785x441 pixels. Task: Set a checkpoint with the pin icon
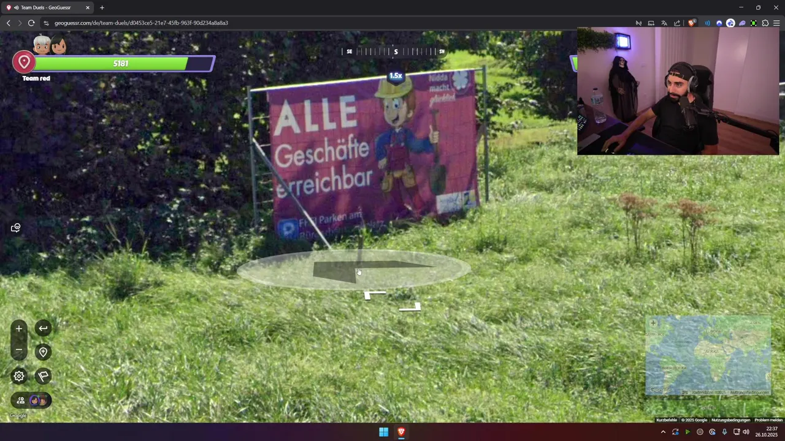pos(43,352)
